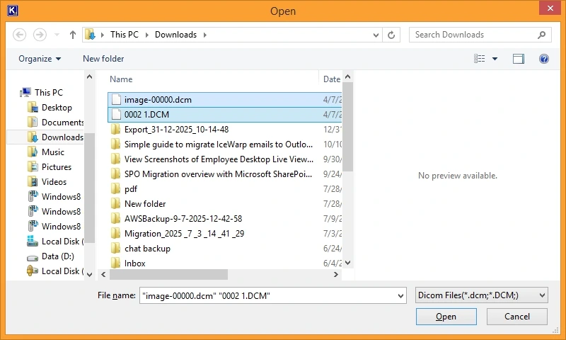Select This PC in the navigation tree

tap(48, 93)
